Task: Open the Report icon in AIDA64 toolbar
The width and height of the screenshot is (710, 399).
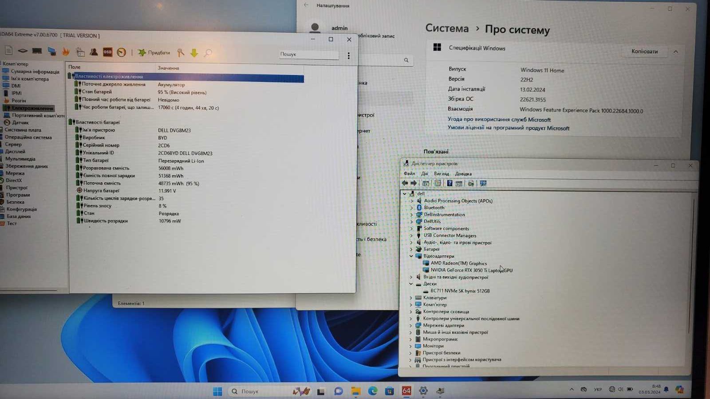Action: pyautogui.click(x=8, y=51)
